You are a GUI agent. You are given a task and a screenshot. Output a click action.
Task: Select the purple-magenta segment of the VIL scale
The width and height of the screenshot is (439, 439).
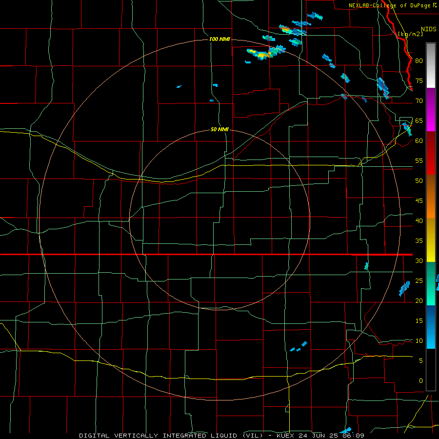(431, 110)
